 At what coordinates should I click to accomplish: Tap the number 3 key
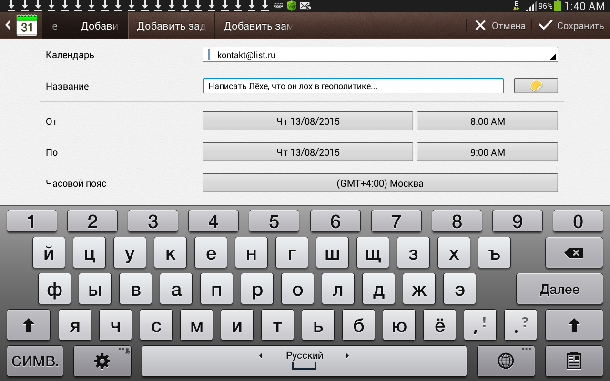(153, 221)
